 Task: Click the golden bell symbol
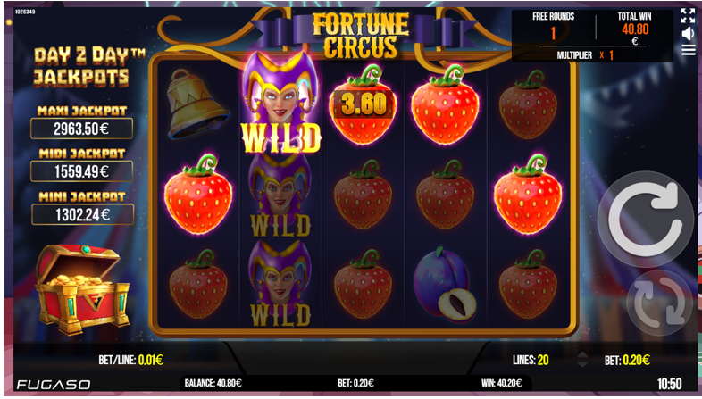(x=196, y=104)
